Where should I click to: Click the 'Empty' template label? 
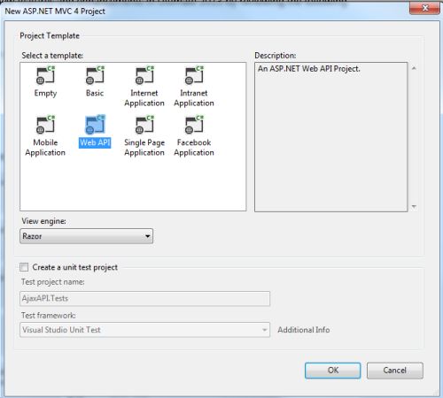coord(45,93)
